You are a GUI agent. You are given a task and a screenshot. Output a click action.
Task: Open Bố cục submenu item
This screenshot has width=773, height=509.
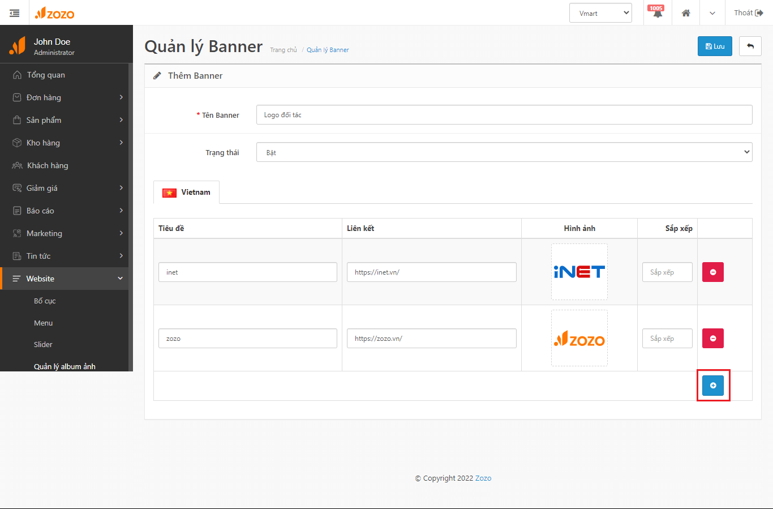coord(45,301)
